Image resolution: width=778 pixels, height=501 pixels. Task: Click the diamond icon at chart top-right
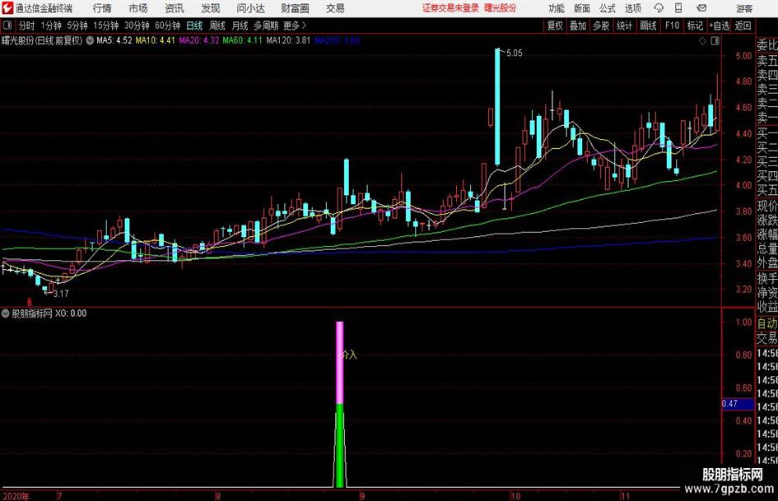(x=702, y=41)
